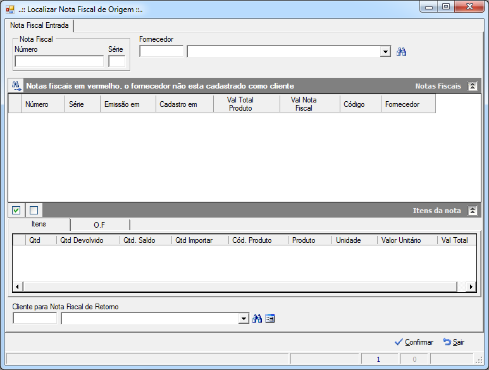Click the Qtd column header in items grid
Screen dimensions: 489x370
pos(41,240)
